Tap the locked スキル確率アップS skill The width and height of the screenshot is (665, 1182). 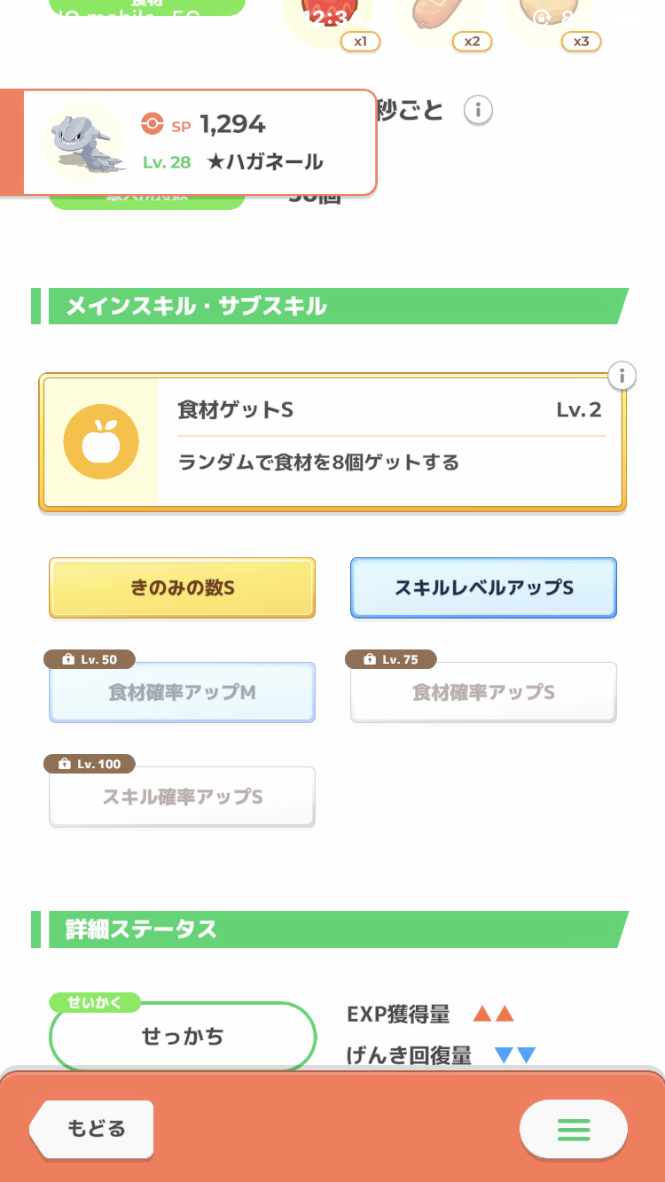pyautogui.click(x=182, y=797)
